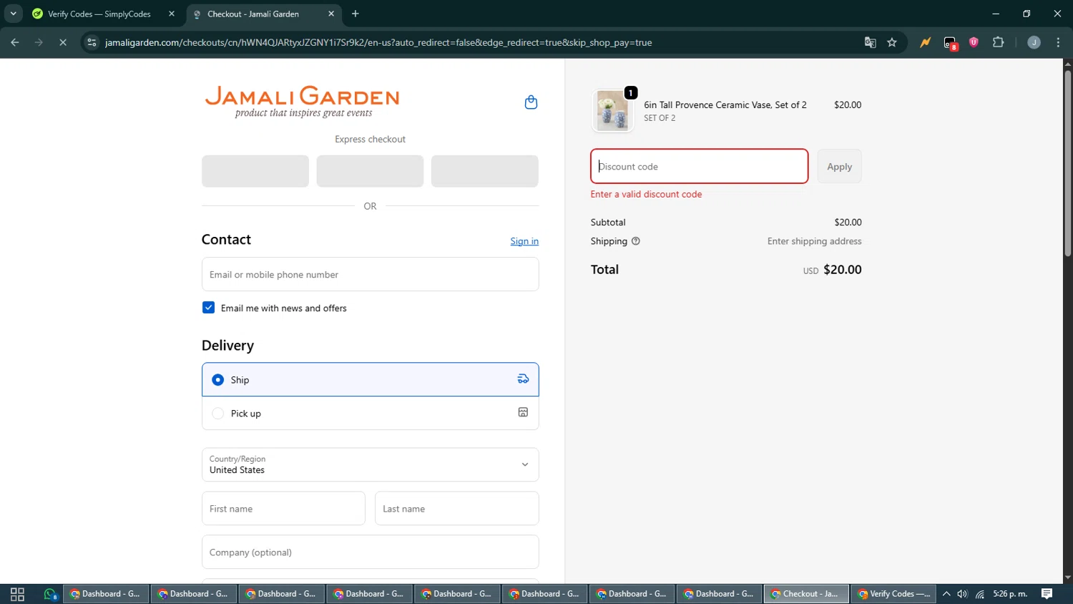Screen dimensions: 1073x604
Task: Click the Apply discount button
Action: coord(839,166)
